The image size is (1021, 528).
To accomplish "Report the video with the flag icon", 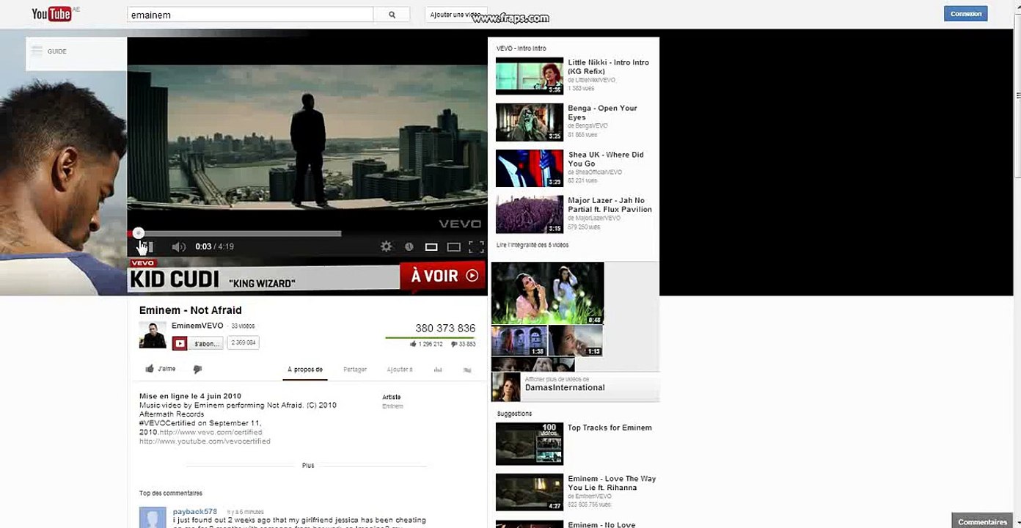I will tap(467, 370).
